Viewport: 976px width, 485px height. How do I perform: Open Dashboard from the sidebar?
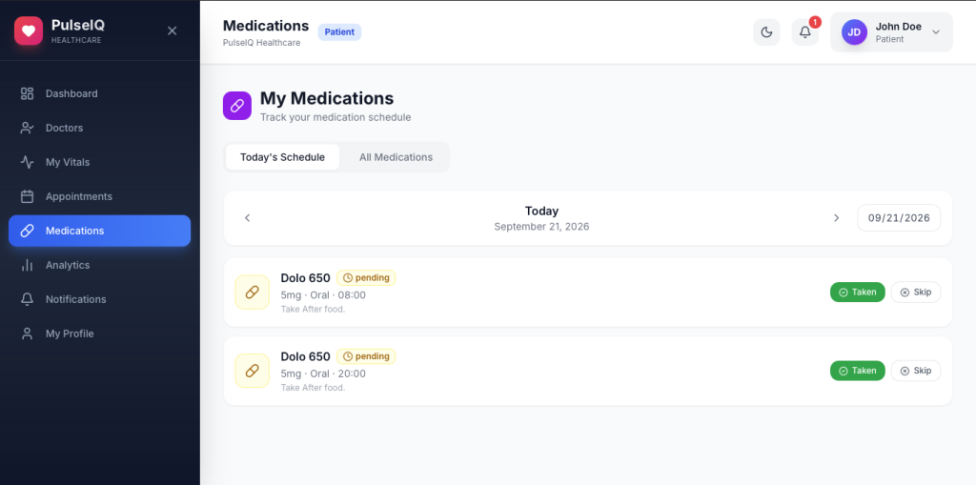pyautogui.click(x=99, y=93)
